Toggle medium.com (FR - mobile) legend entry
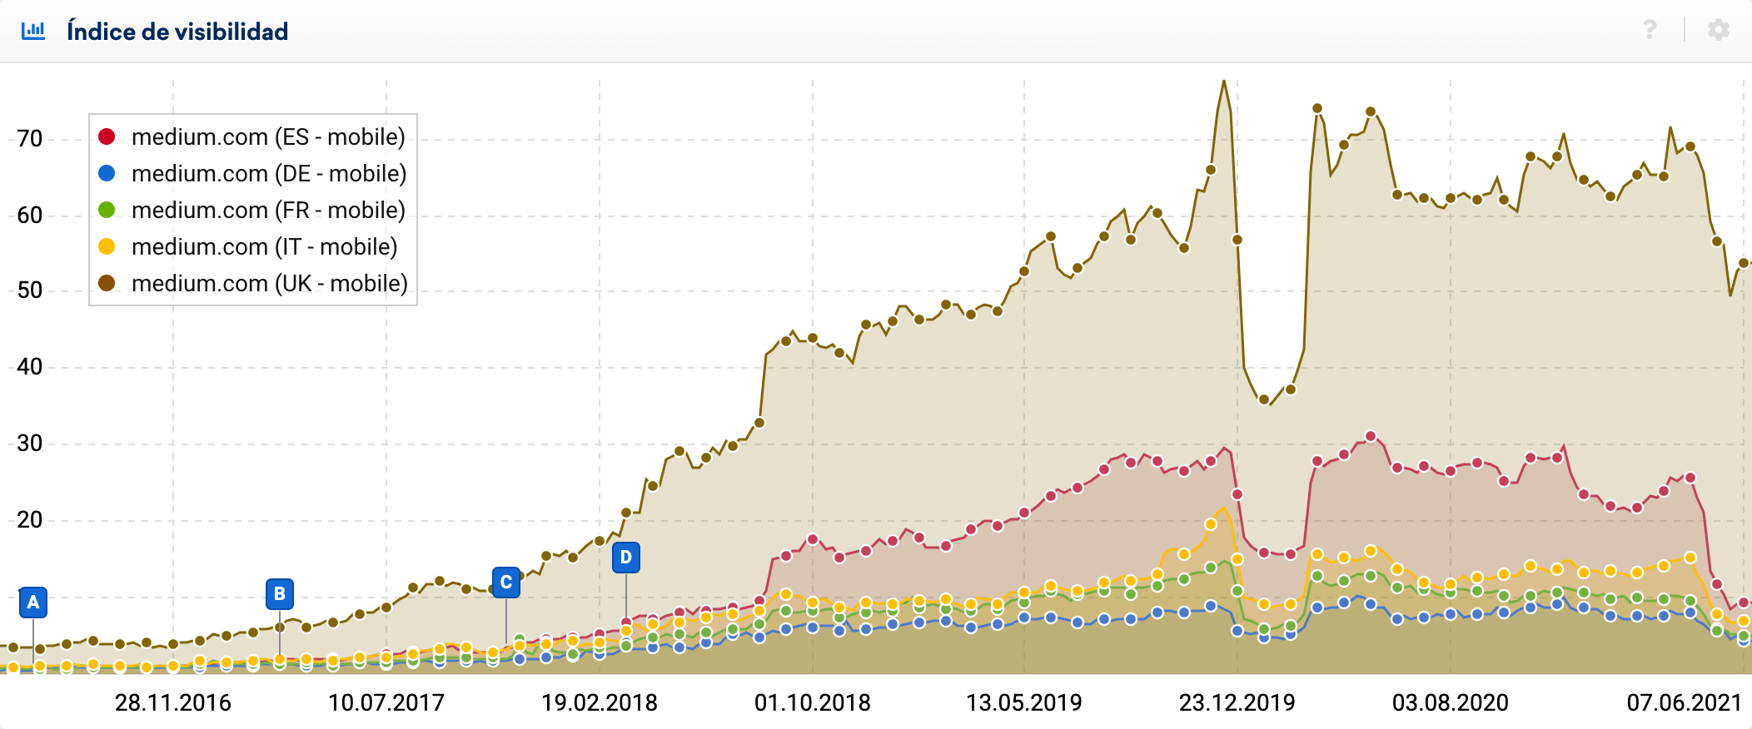1752x729 pixels. tap(267, 210)
